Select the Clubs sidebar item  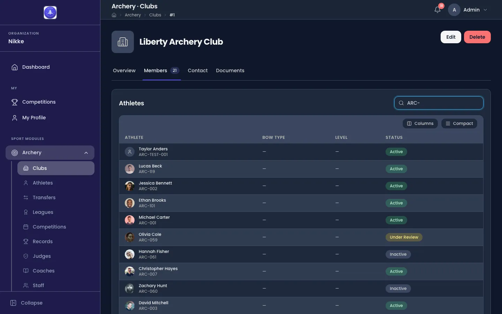tap(56, 168)
